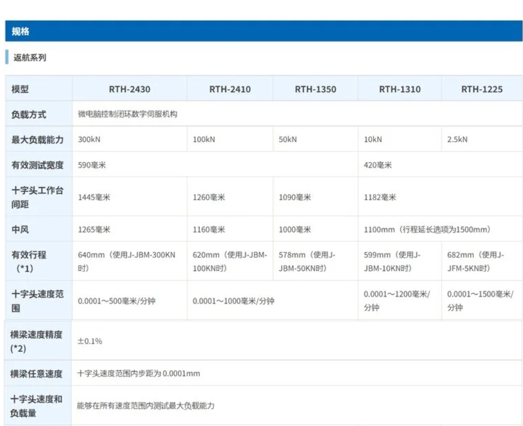
Task: Select the RTH-2410 column header
Action: point(230,89)
